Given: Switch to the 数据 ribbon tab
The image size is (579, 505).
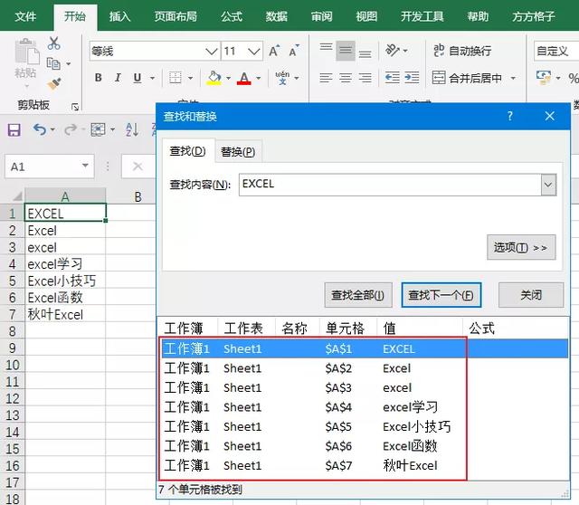Looking at the screenshot, I should click(x=277, y=16).
